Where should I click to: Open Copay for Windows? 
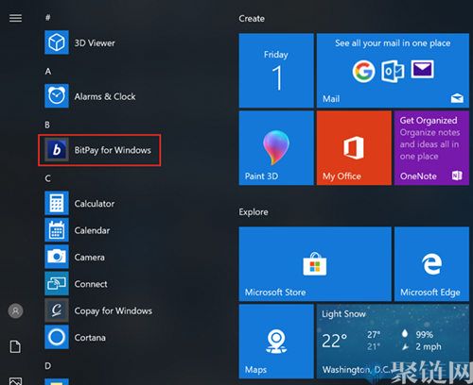[98, 310]
